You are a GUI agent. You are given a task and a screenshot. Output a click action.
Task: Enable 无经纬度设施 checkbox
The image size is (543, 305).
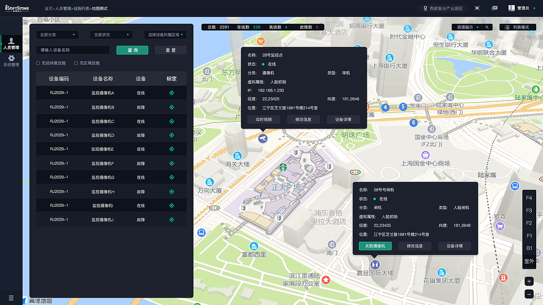coord(38,63)
